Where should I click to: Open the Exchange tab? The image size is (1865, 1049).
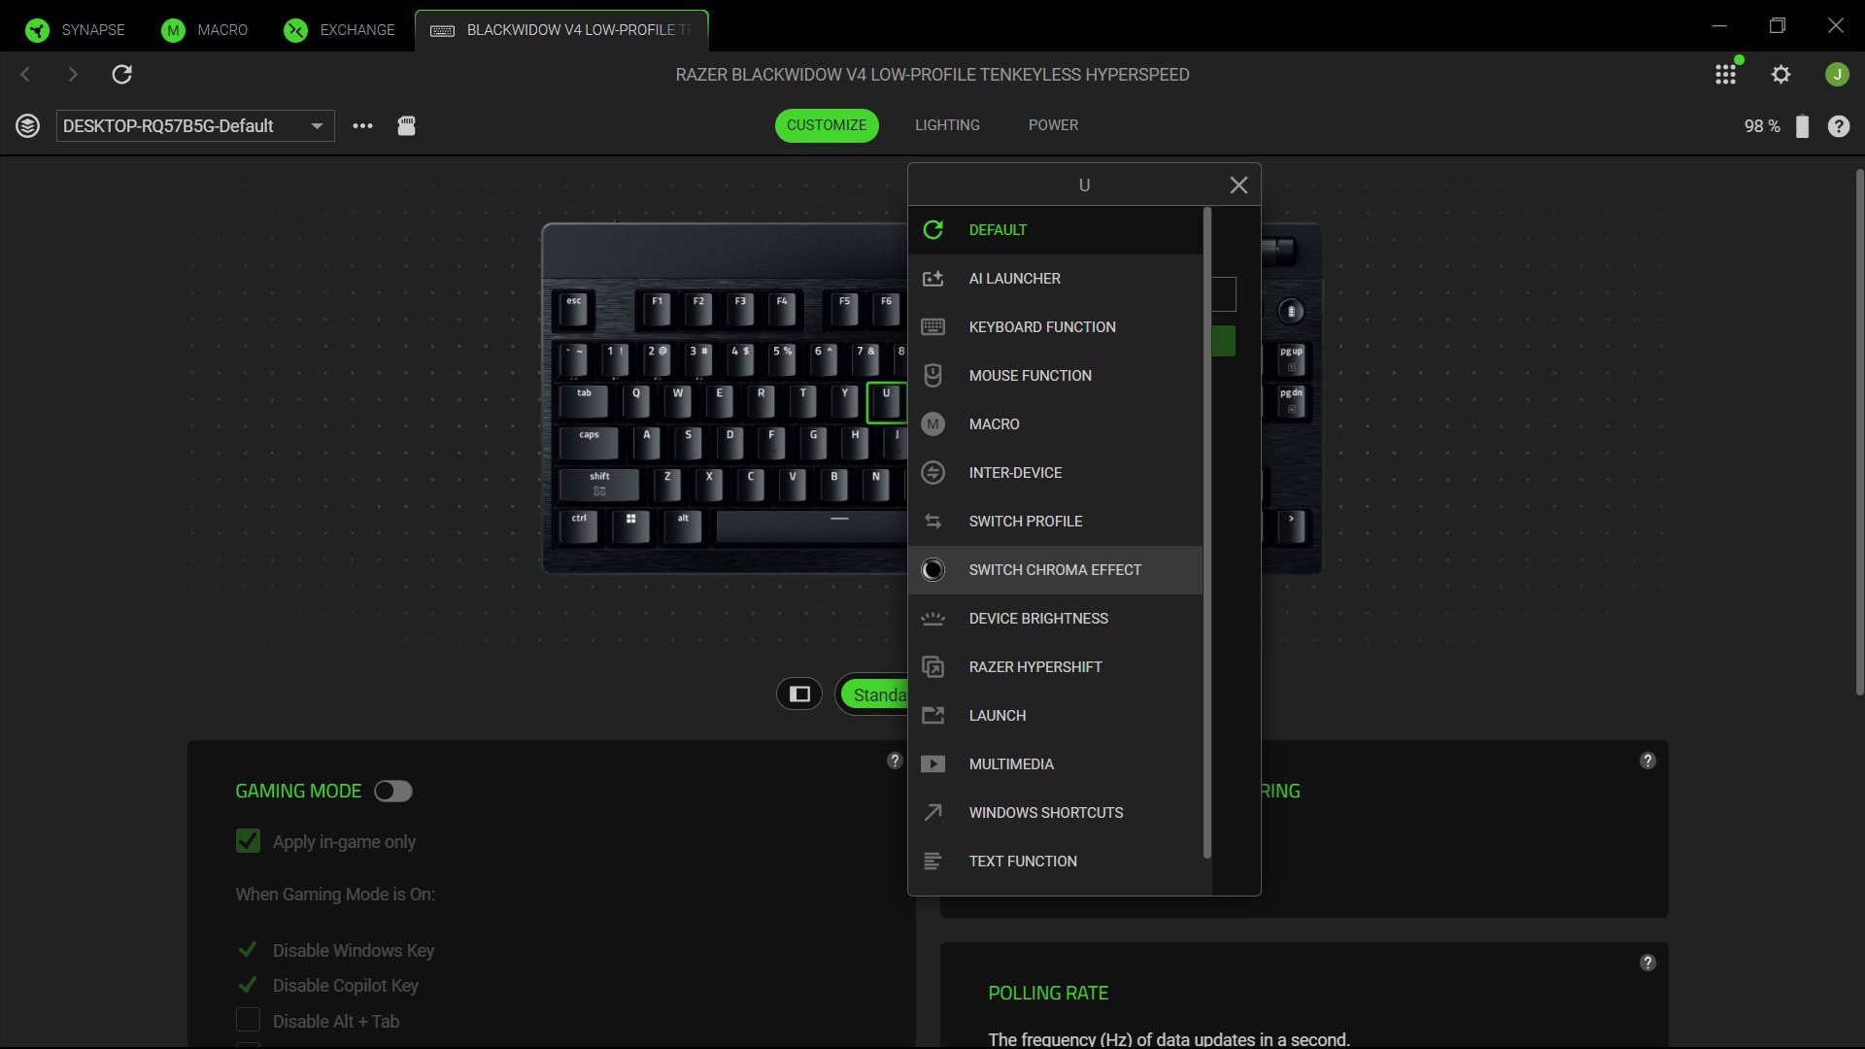pyautogui.click(x=339, y=30)
